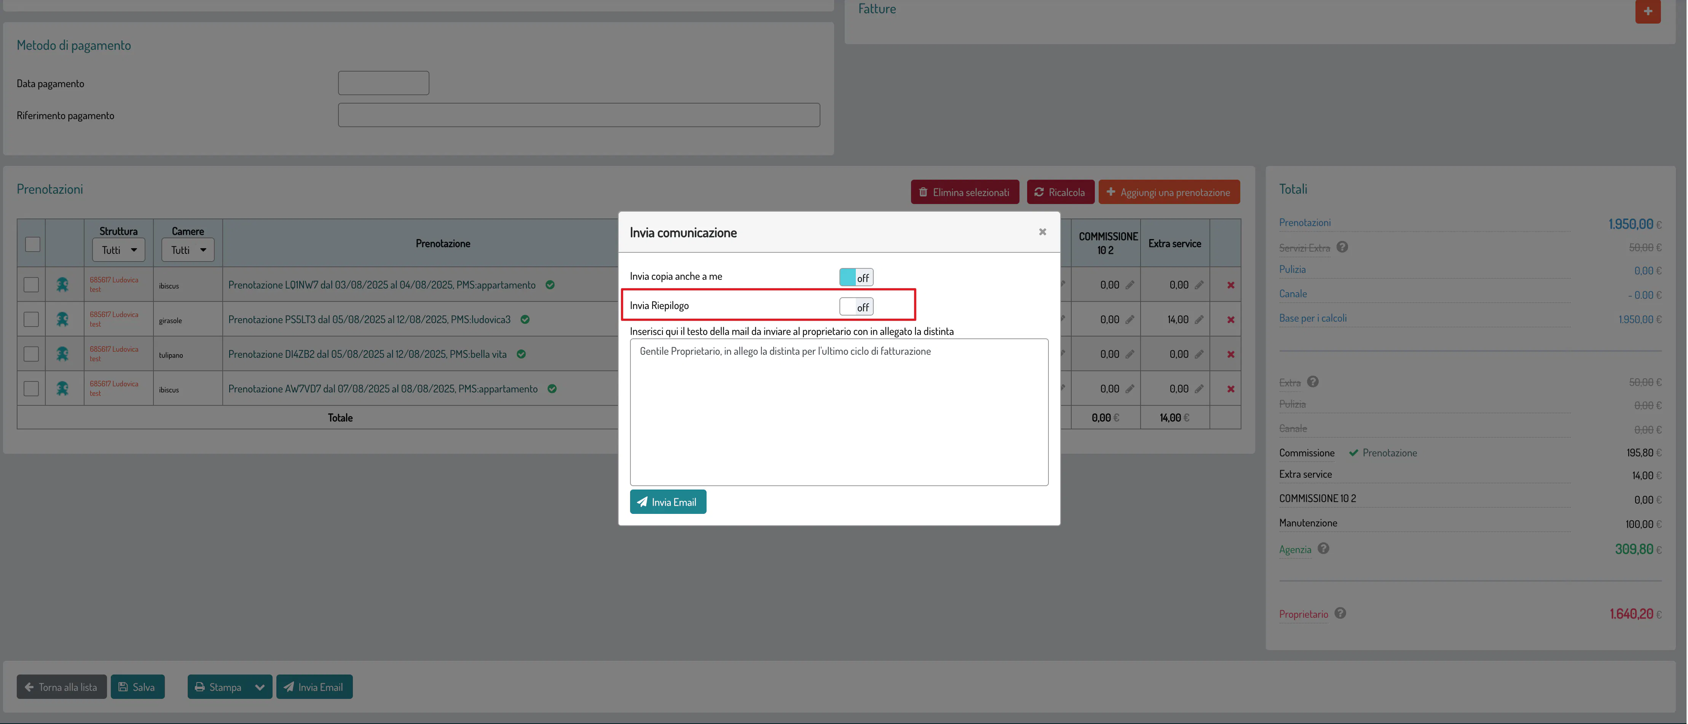Click help icon next to Proprietario
This screenshot has width=1688, height=724.
tap(1340, 613)
